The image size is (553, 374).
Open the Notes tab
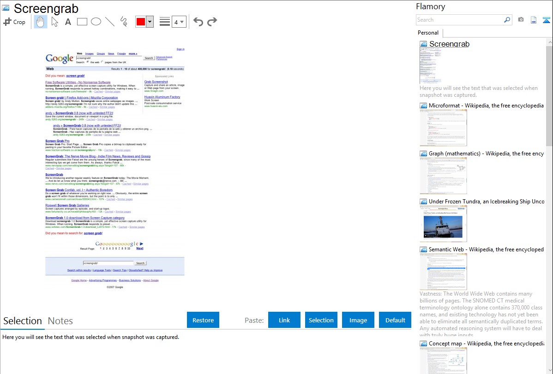(60, 321)
